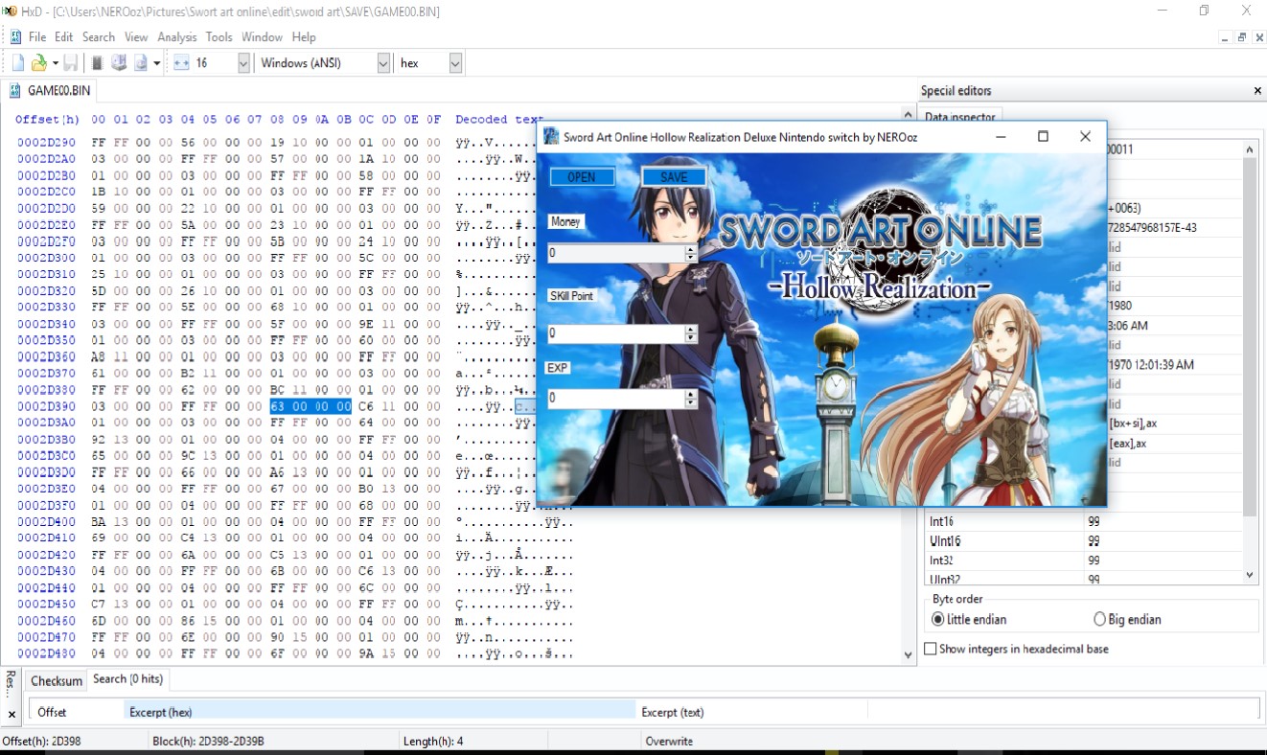Open the Tools menu
This screenshot has height=755, width=1267.
click(219, 37)
